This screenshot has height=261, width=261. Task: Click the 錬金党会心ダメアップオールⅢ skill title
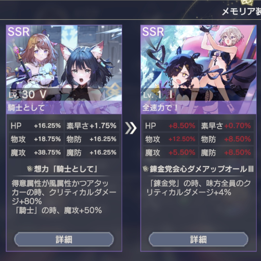(202, 169)
